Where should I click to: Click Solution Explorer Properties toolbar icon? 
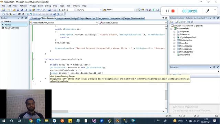click(172, 22)
